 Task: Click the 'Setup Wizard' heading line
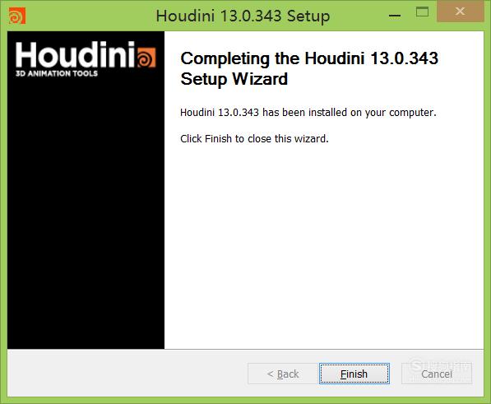[x=234, y=79]
